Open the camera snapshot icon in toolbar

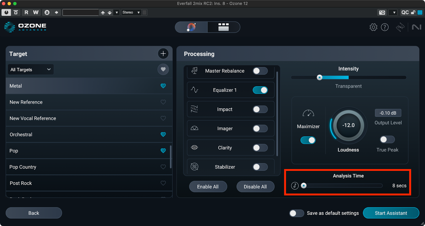point(382,13)
